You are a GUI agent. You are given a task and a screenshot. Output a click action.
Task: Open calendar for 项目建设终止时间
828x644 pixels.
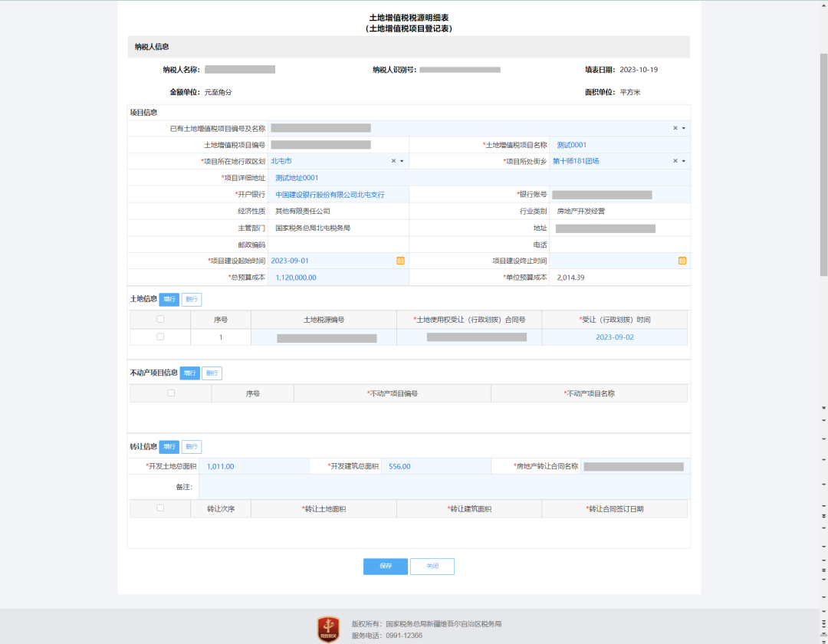coord(682,261)
